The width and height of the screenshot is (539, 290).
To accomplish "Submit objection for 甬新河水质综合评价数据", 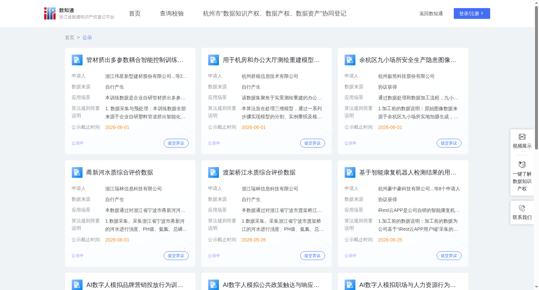I will pos(176,256).
